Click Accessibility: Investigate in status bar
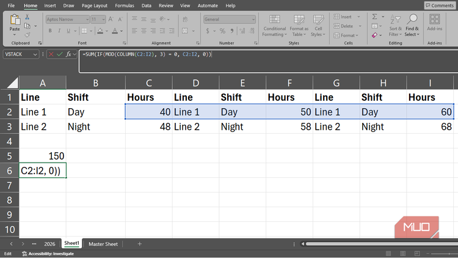Screen dimensions: 458x258 coord(48,254)
